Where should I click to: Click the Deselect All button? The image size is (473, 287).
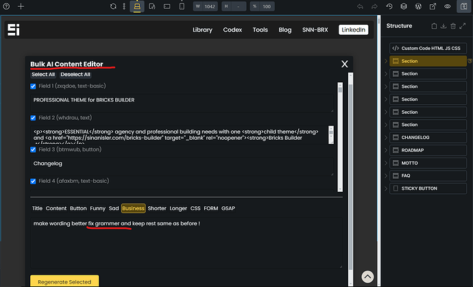[75, 75]
